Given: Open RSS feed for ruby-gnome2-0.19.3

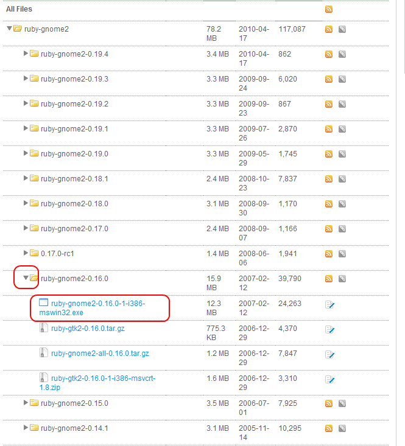Looking at the screenshot, I should pos(329,79).
